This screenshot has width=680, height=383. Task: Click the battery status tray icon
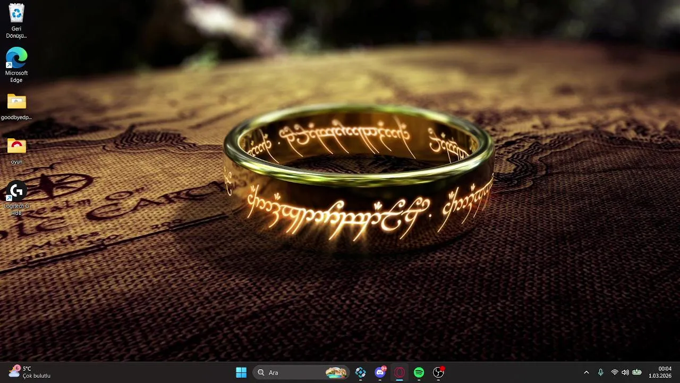click(637, 372)
